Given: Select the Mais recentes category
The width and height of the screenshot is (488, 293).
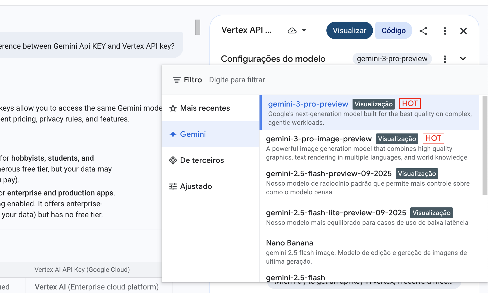Looking at the screenshot, I should point(204,108).
